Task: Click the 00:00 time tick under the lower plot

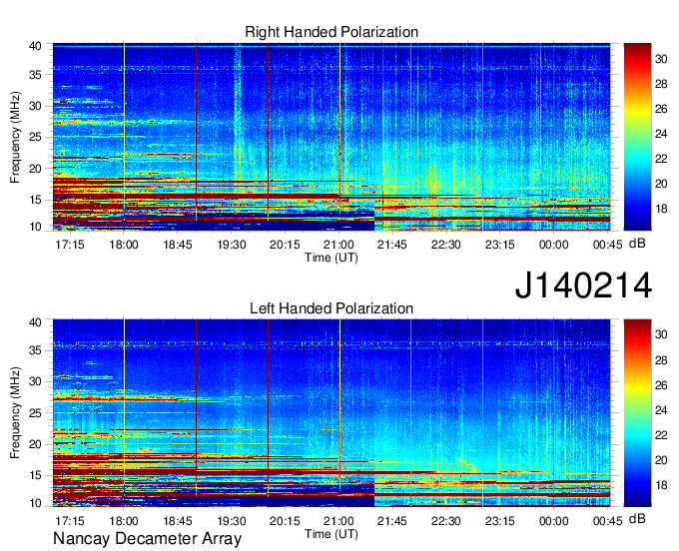Action: (553, 521)
